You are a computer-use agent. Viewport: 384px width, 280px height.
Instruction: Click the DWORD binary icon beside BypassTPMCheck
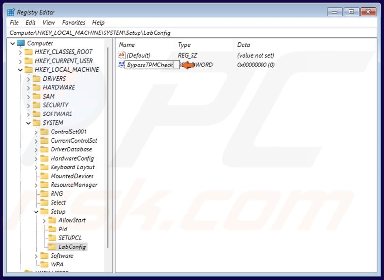click(121, 65)
